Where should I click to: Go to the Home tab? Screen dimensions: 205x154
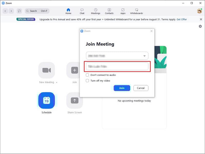(x=68, y=11)
